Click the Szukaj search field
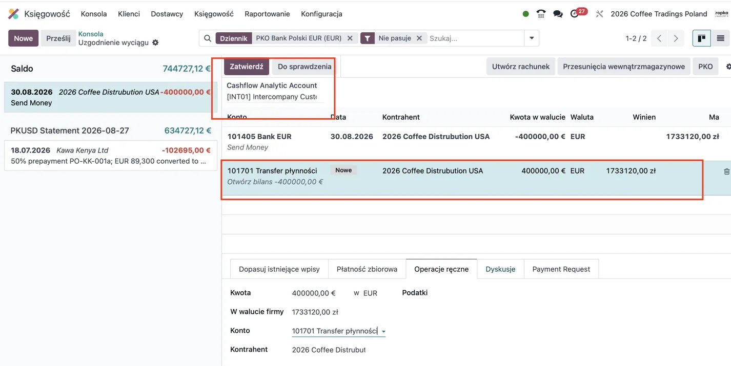731x366 pixels. 475,38
